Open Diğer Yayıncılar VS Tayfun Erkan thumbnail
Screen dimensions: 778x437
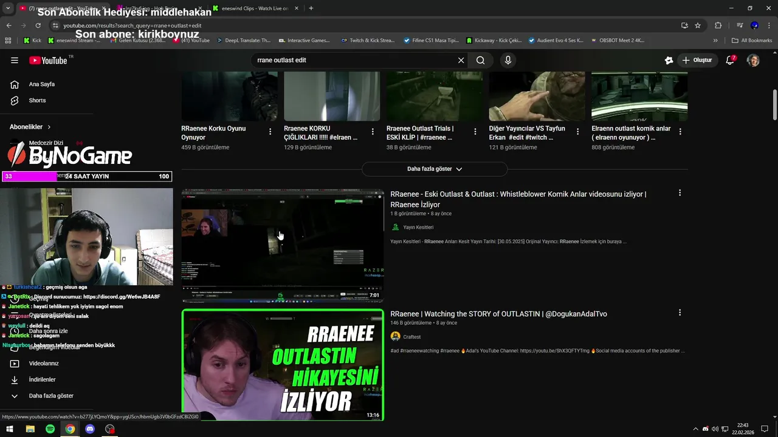click(537, 96)
